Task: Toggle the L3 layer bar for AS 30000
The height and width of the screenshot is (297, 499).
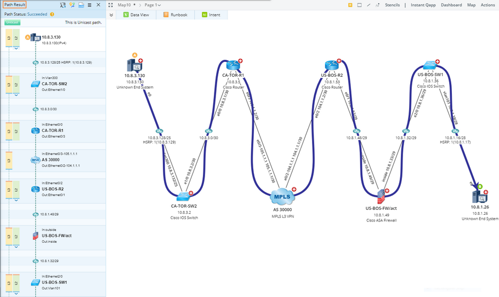Action: click(9, 161)
